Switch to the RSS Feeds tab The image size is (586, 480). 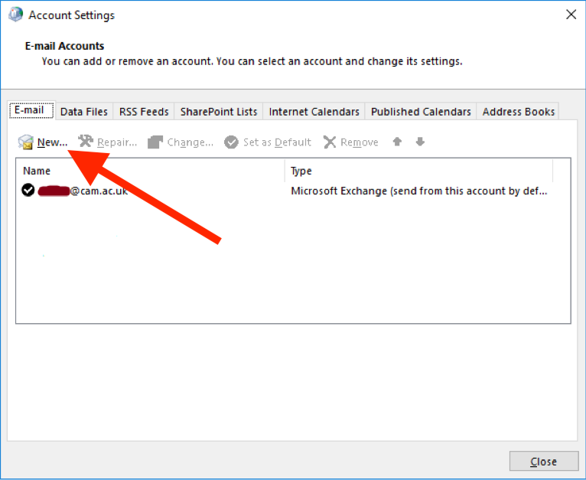coord(144,112)
